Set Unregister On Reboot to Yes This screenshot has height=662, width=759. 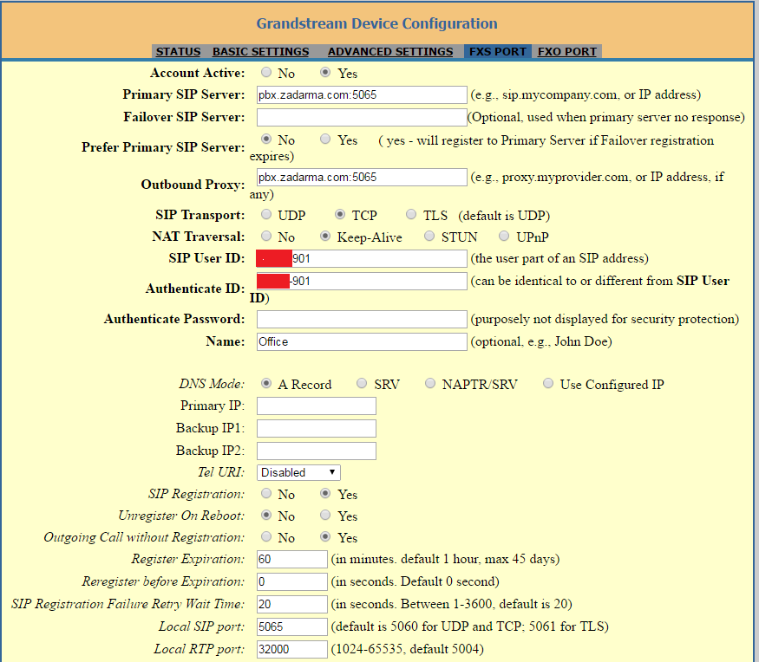326,516
